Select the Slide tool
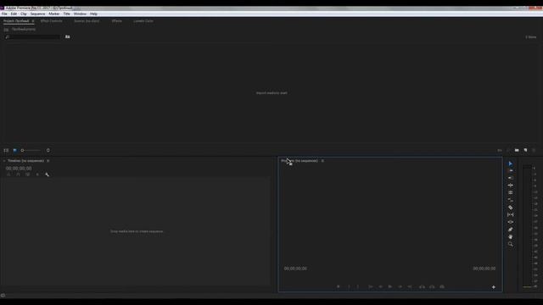543x305 pixels. pos(511,222)
